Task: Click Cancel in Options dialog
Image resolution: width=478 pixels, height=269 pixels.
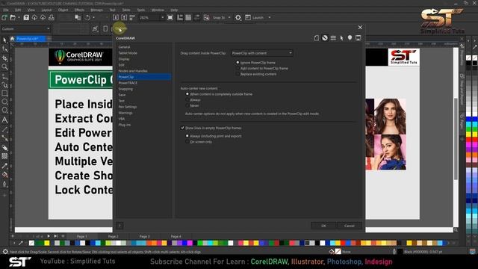Action: point(350,226)
